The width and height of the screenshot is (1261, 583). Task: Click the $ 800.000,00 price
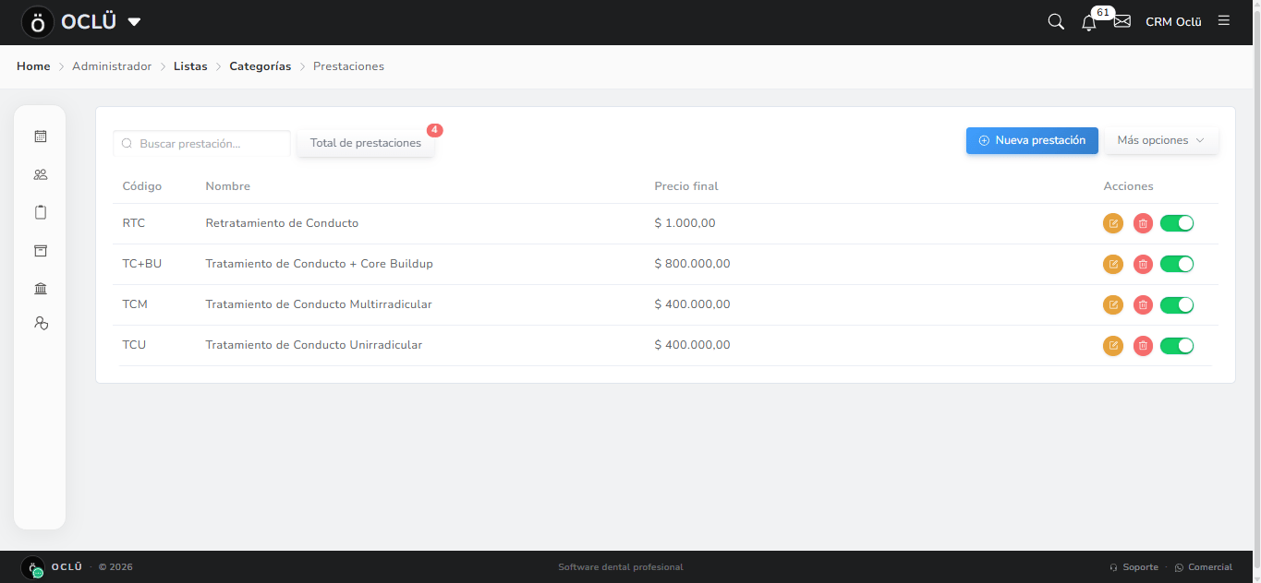tap(692, 264)
